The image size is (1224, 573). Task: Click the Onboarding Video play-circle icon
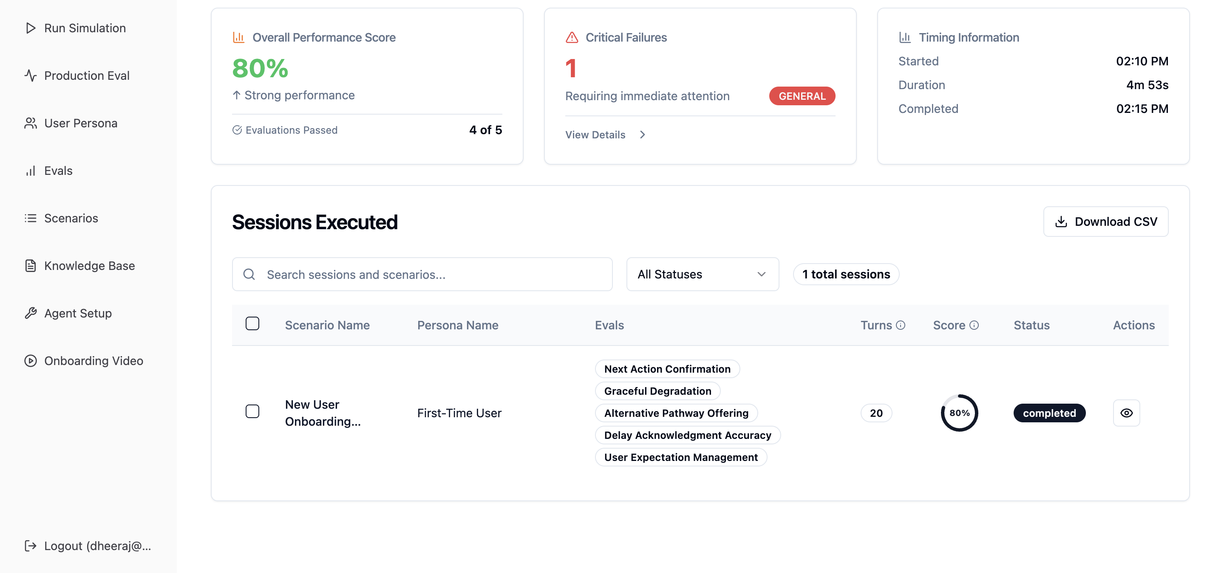(x=31, y=361)
